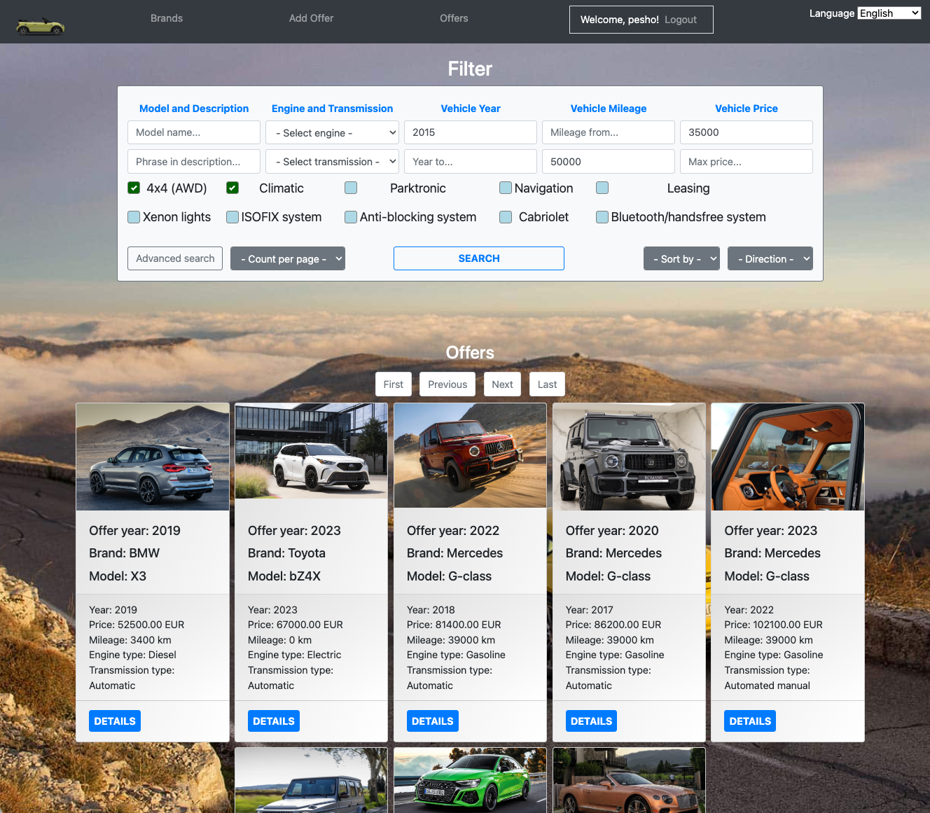Open the Sort by dropdown
The image size is (930, 813).
coord(681,258)
